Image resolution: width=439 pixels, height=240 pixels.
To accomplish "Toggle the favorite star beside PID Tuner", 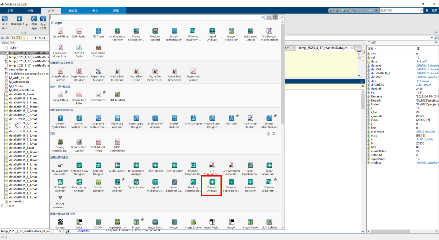I will pyautogui.click(x=237, y=116).
